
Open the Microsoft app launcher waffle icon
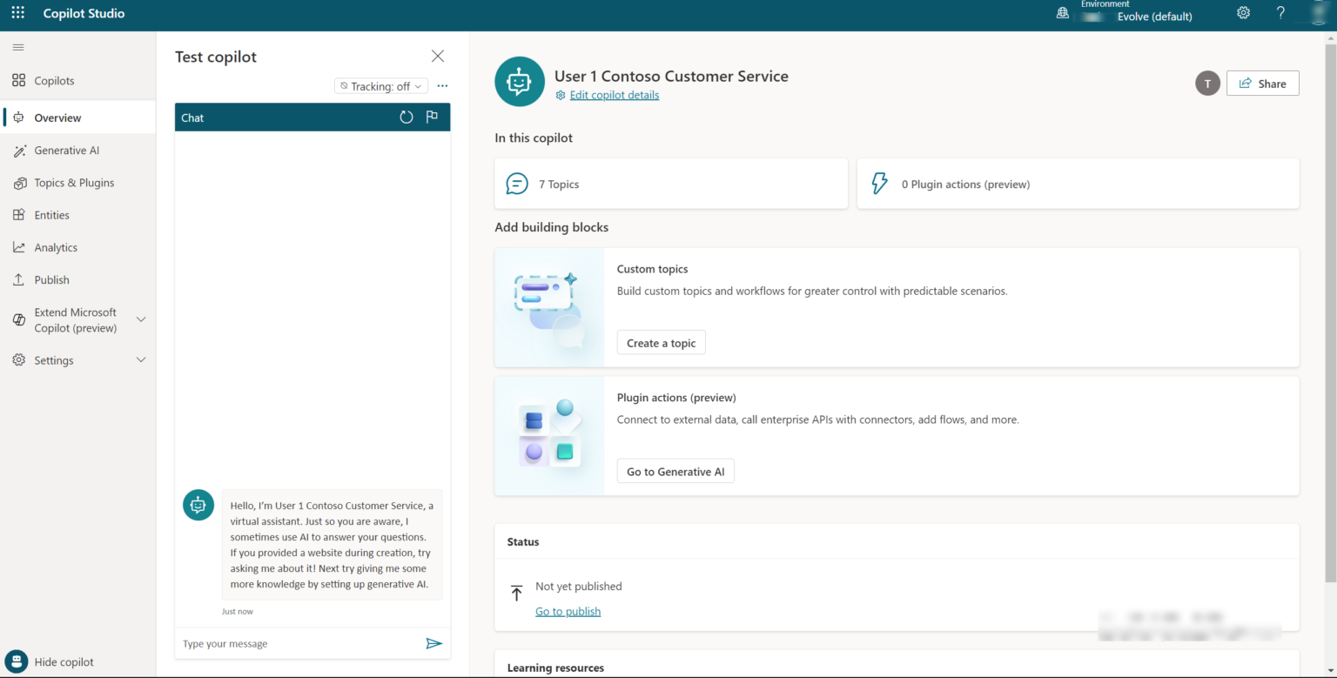click(17, 13)
